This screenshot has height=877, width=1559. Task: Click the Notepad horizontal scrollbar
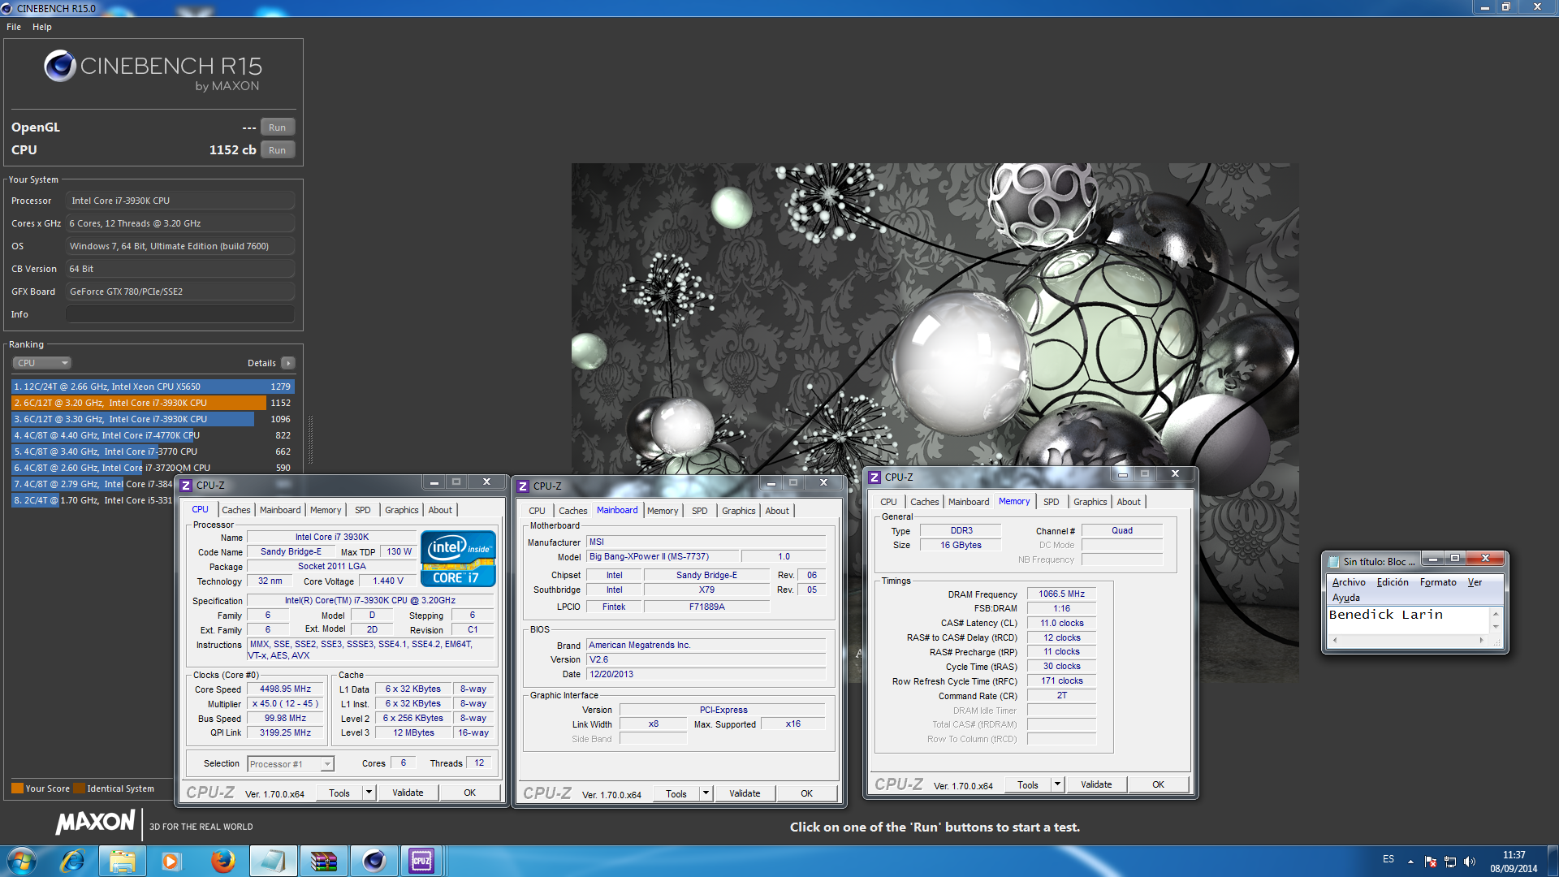point(1408,641)
